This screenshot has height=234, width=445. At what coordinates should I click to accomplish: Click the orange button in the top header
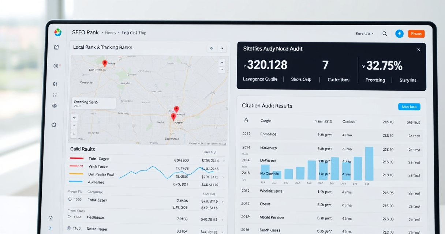coord(416,34)
